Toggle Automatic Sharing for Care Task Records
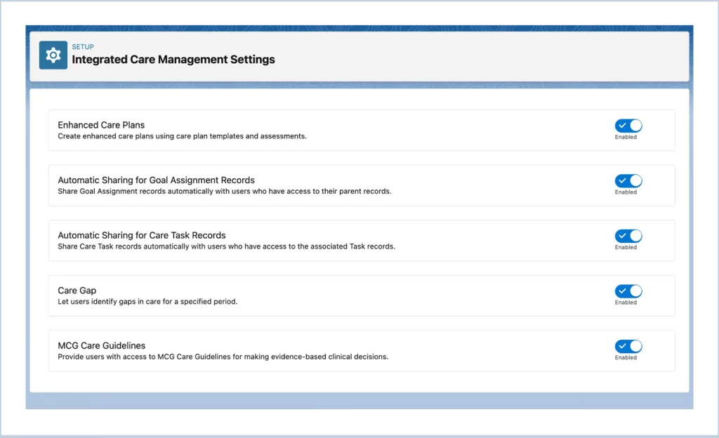The height and width of the screenshot is (438, 719). pos(628,236)
